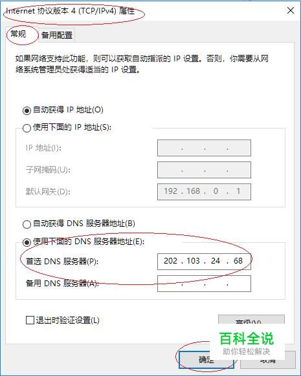Click the 68 octet in preferred DNS

238,261
